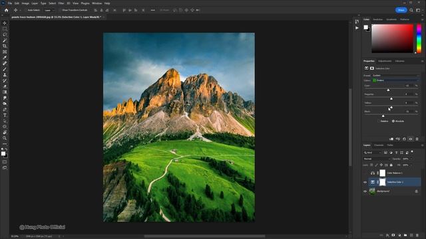Screen dimensions: 426x239
Task: Open the Colors dropdown showing Greens
Action: pyautogui.click(x=395, y=80)
